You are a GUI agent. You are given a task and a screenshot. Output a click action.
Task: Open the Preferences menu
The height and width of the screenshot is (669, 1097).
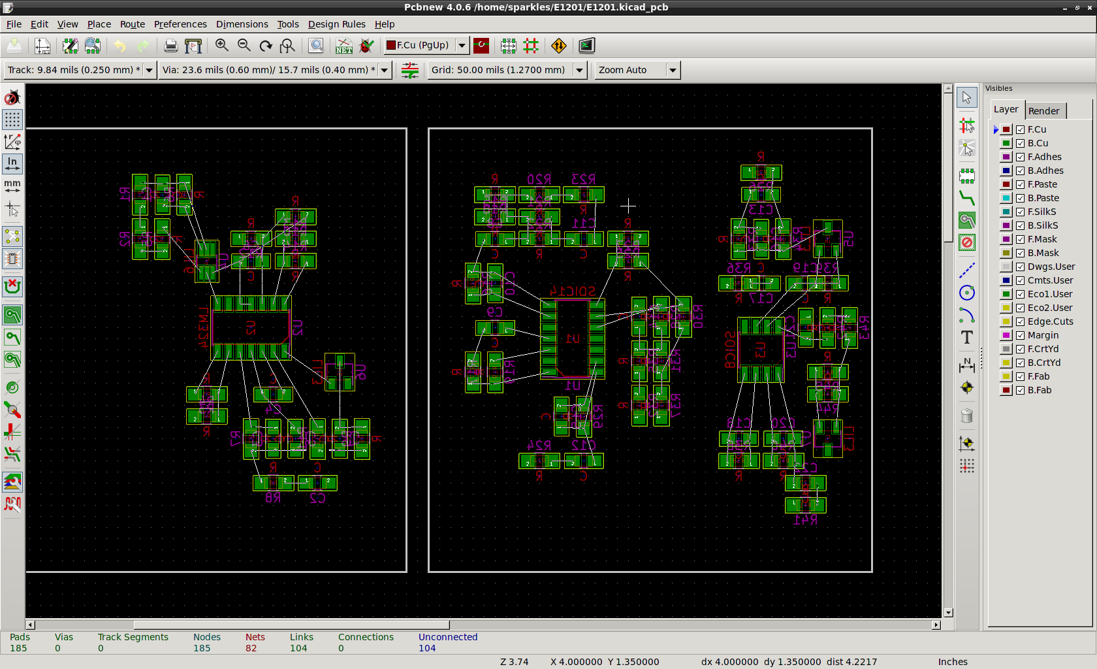pos(180,24)
